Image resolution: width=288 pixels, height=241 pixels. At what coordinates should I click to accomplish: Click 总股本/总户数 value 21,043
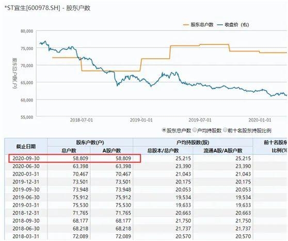183,174
